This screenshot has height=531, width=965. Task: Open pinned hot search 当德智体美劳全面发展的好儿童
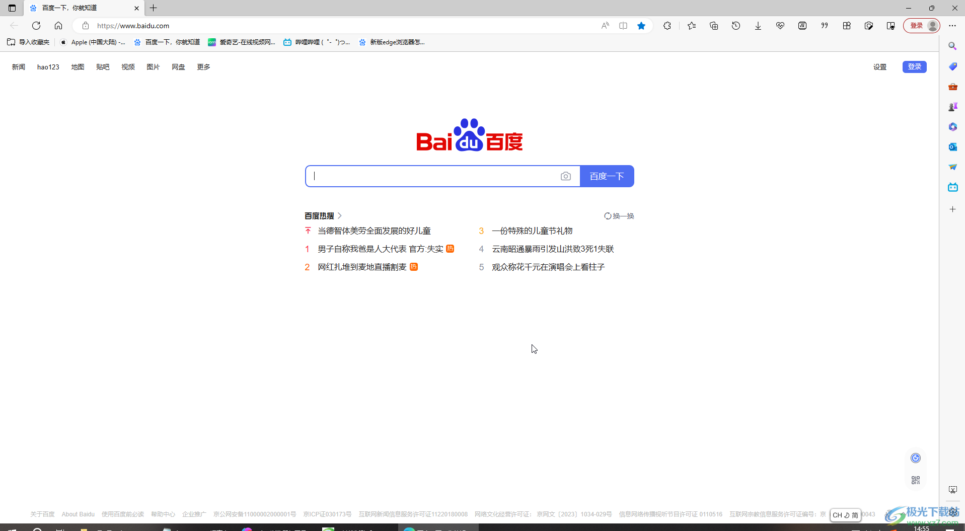[374, 231]
